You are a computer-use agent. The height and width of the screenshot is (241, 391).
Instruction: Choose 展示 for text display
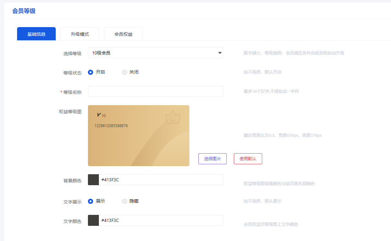[91, 201]
